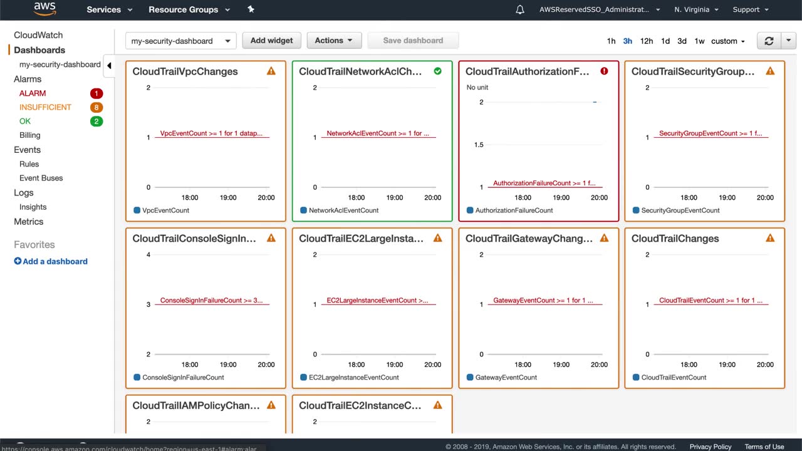Toggle VpcEventCount legend swatch
This screenshot has height=451, width=802.
pyautogui.click(x=137, y=210)
